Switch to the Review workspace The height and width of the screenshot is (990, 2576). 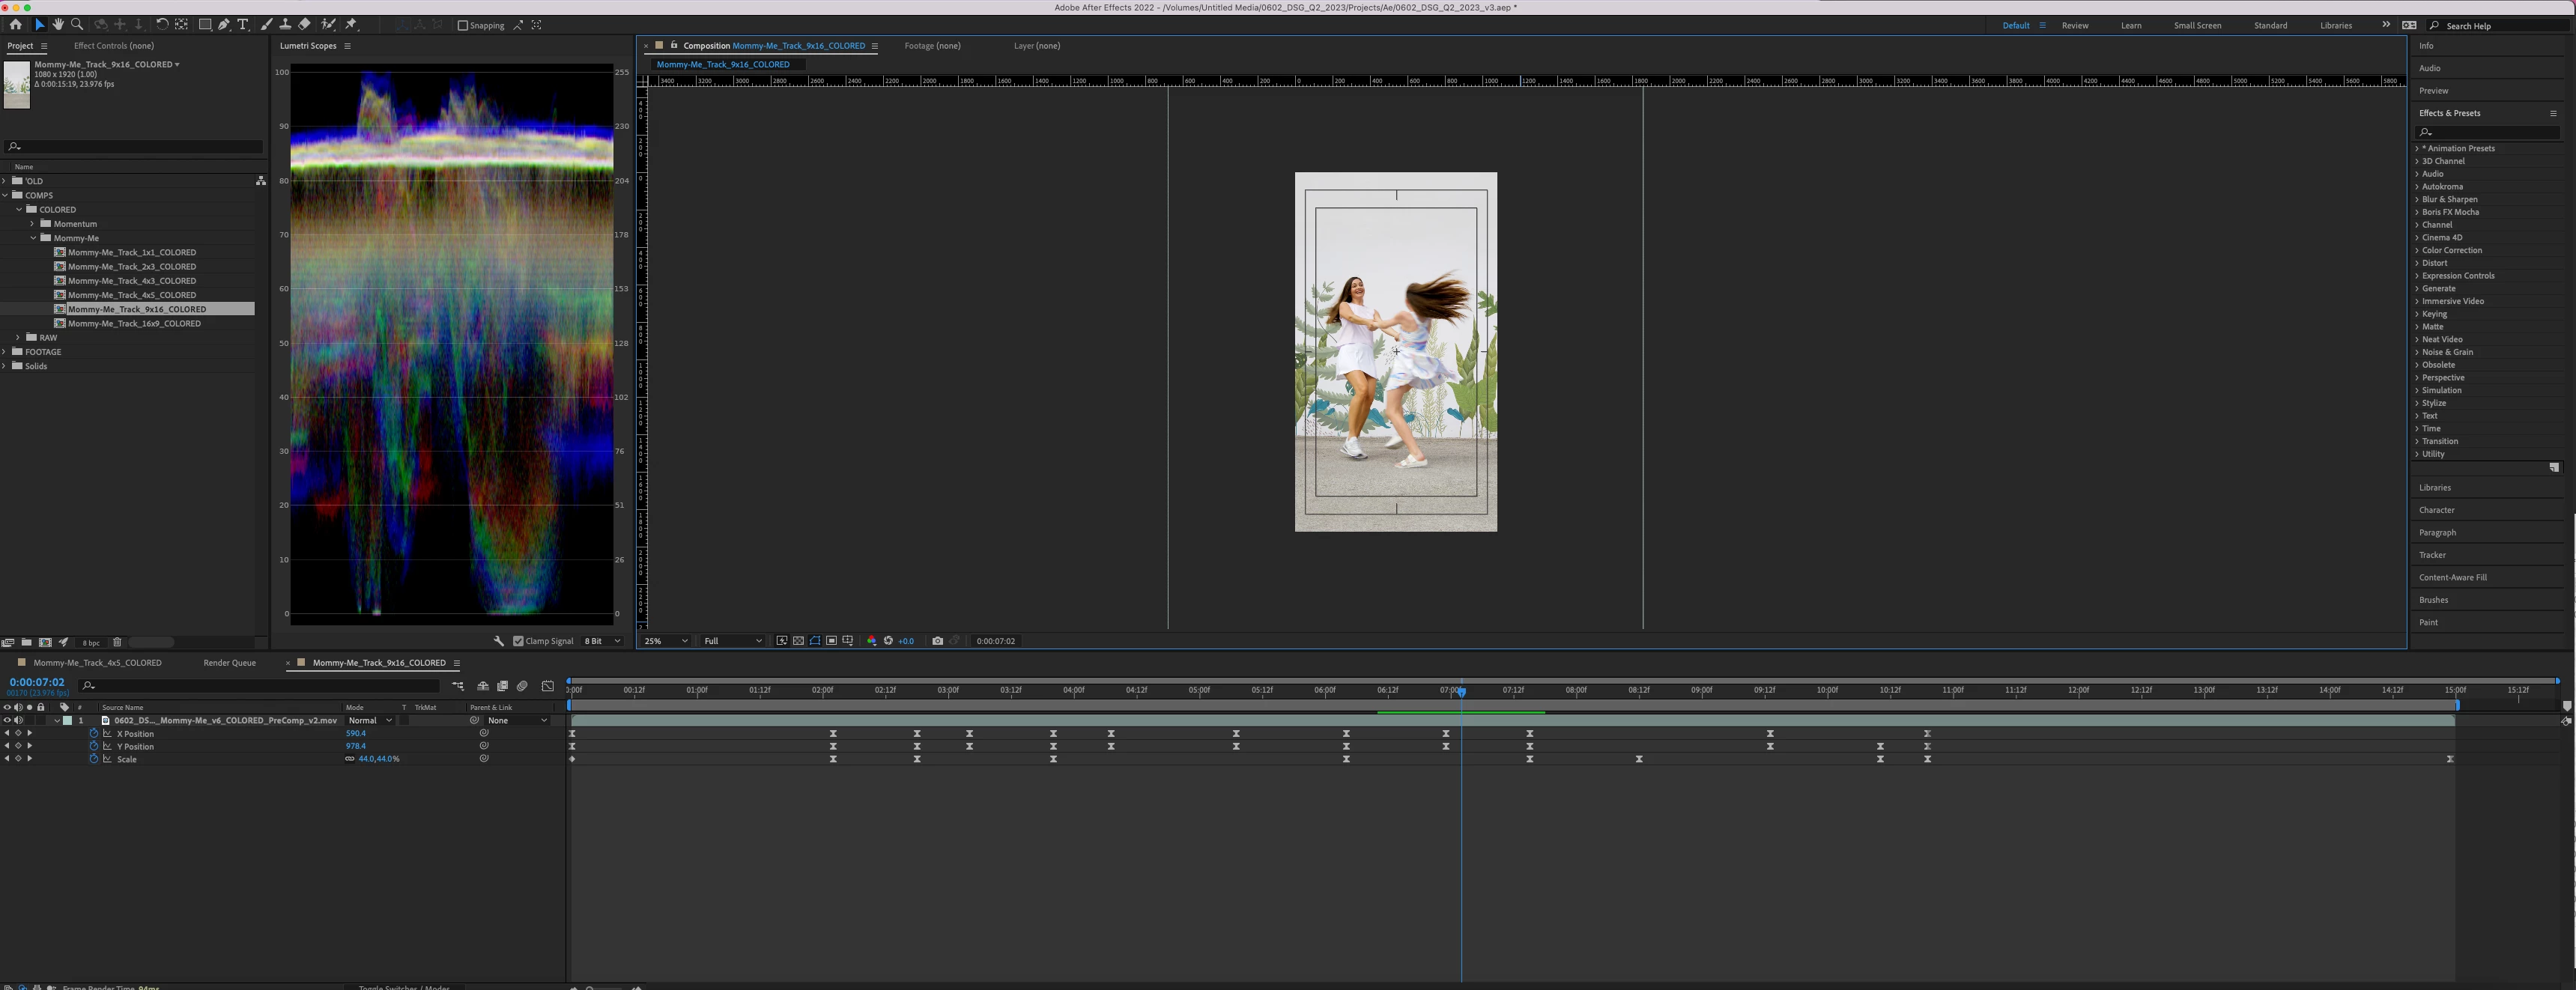pyautogui.click(x=2074, y=26)
